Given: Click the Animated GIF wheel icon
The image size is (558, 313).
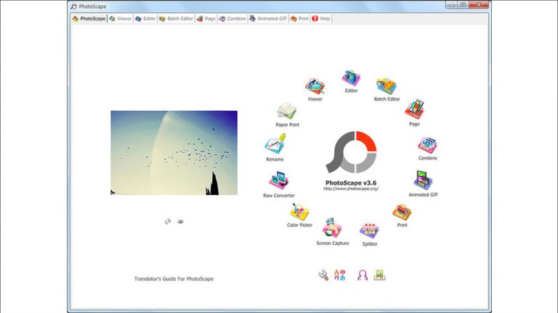Looking at the screenshot, I should pos(424,180).
